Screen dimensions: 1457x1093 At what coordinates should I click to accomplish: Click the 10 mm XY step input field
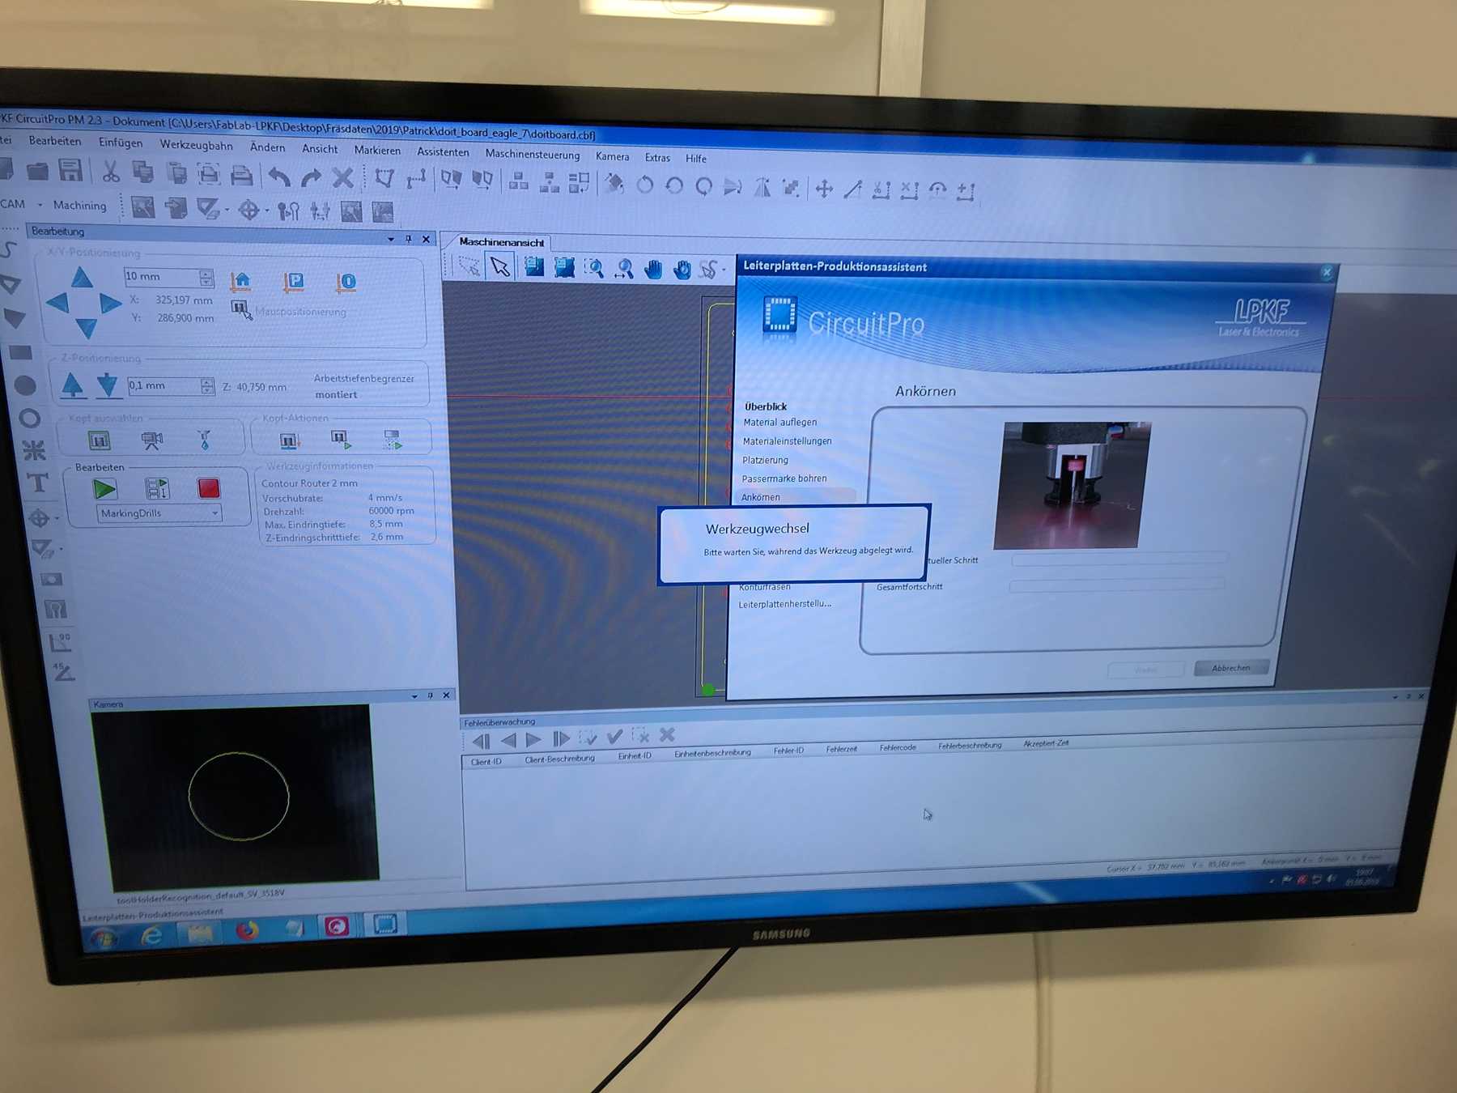point(161,277)
